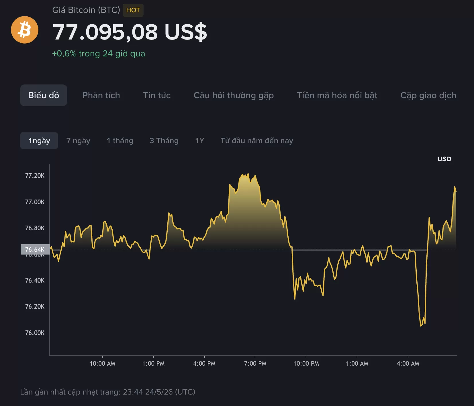Click the +0,6% trong 24 giờ qua text
This screenshot has height=406, width=474.
tap(99, 54)
